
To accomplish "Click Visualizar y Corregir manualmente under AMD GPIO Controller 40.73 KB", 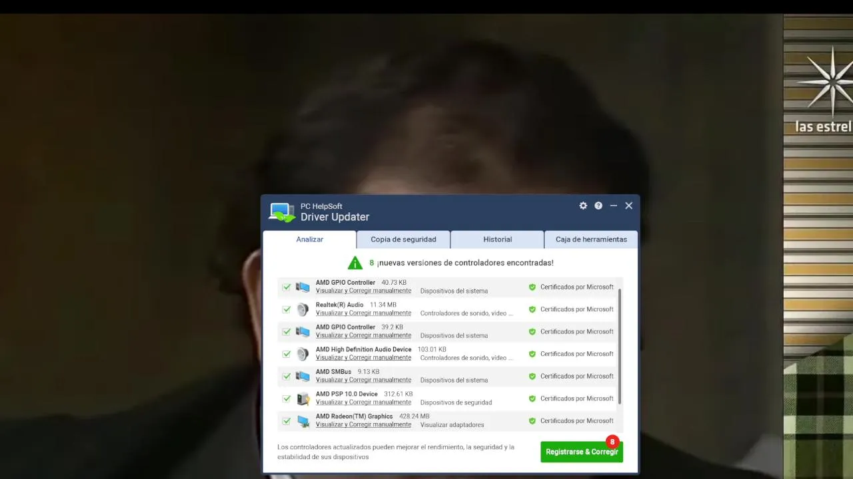I will coord(363,291).
